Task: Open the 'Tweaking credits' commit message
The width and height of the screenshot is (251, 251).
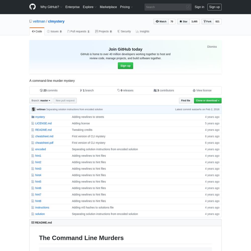Action: 82,130
